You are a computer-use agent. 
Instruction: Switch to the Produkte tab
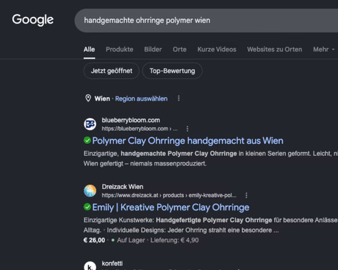[x=120, y=49]
